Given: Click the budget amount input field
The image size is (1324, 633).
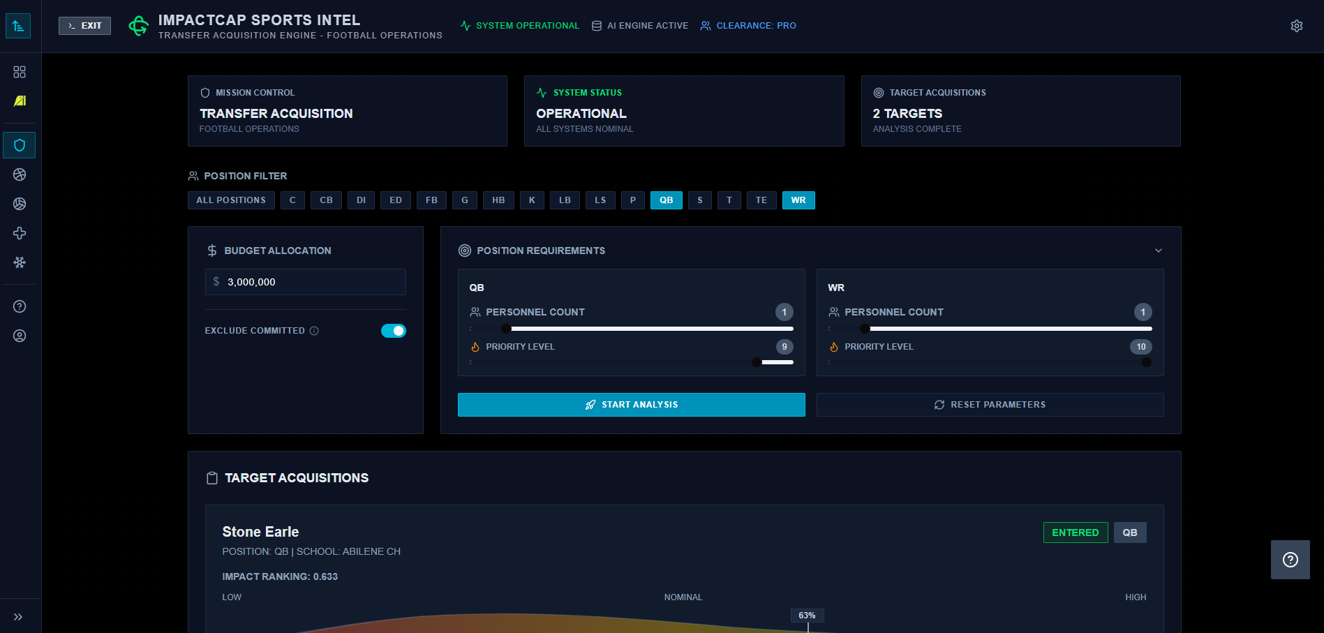Looking at the screenshot, I should click(305, 282).
